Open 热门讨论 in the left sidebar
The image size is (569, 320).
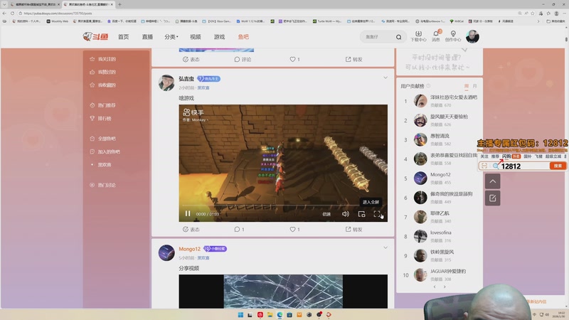103,185
